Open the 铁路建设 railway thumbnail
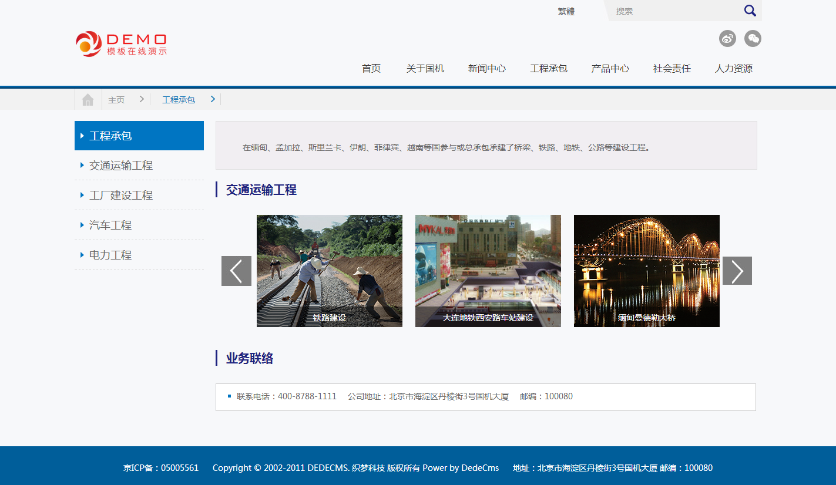The width and height of the screenshot is (836, 485). pyautogui.click(x=329, y=270)
